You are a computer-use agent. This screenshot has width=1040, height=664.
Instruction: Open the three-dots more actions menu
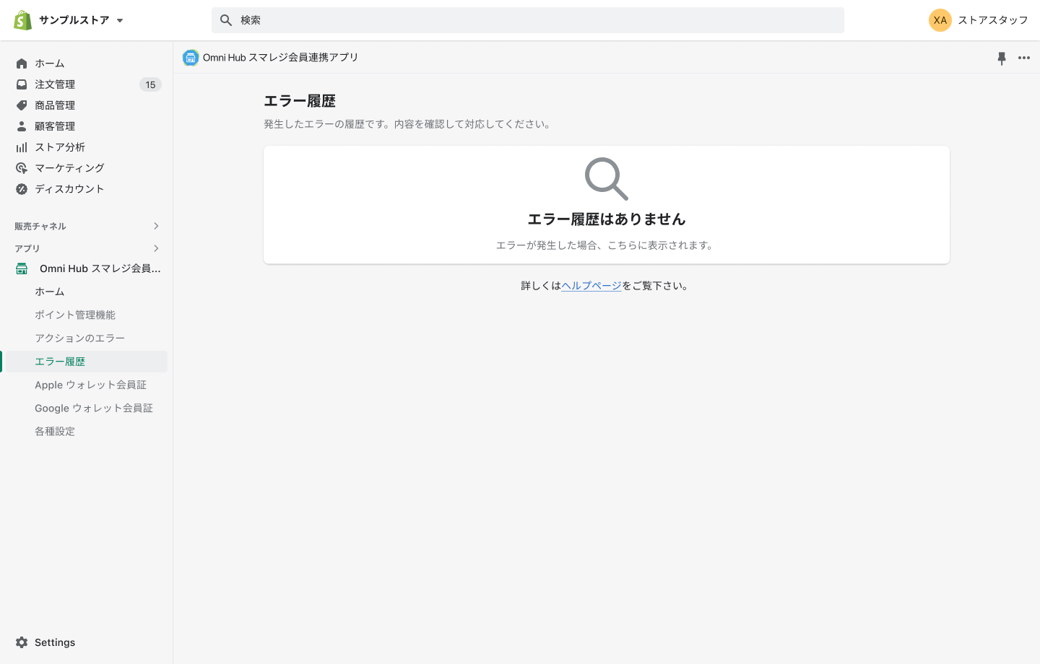pos(1024,58)
